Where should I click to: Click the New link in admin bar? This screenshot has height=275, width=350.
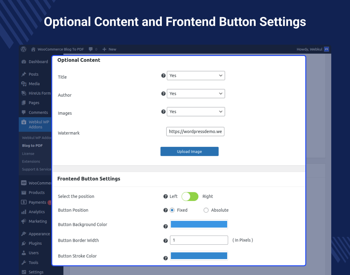click(112, 49)
